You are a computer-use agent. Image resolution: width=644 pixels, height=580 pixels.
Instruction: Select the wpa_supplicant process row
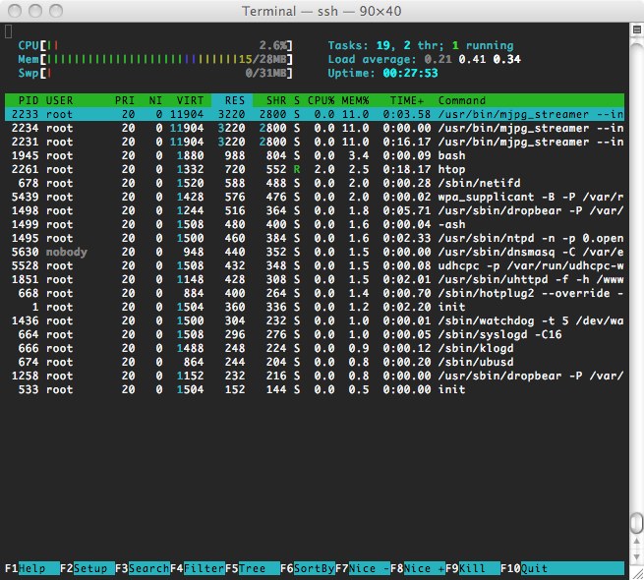coord(315,197)
